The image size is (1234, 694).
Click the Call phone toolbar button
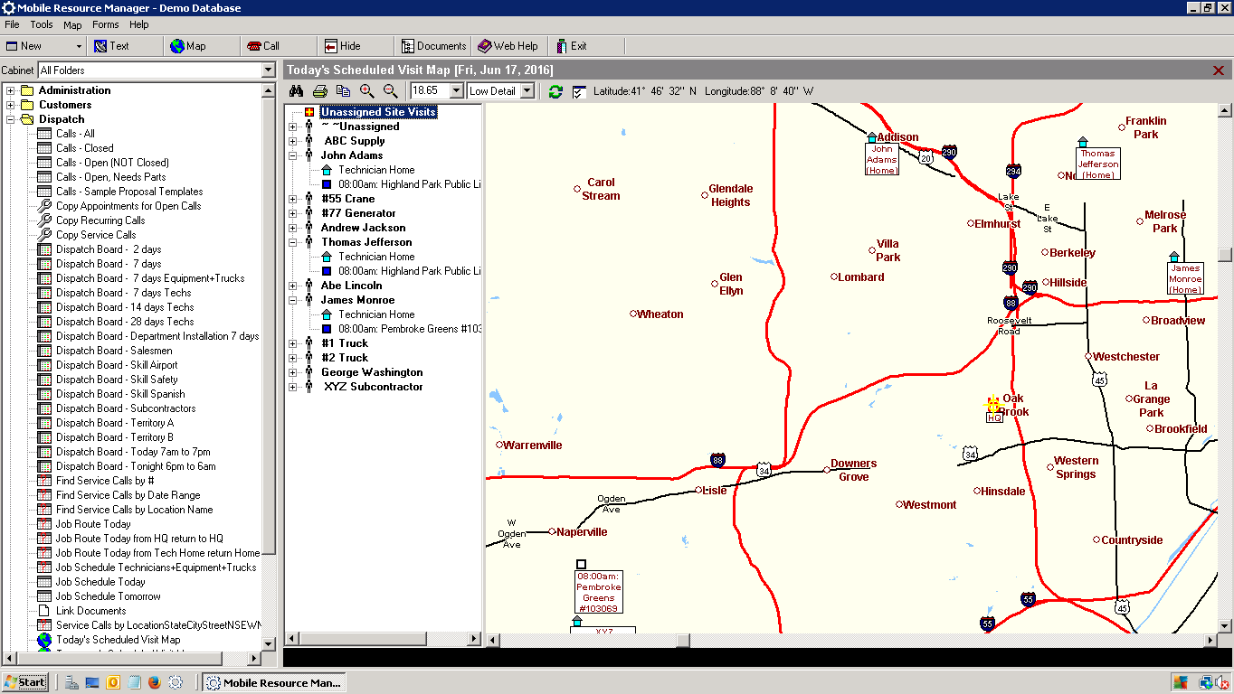point(279,46)
